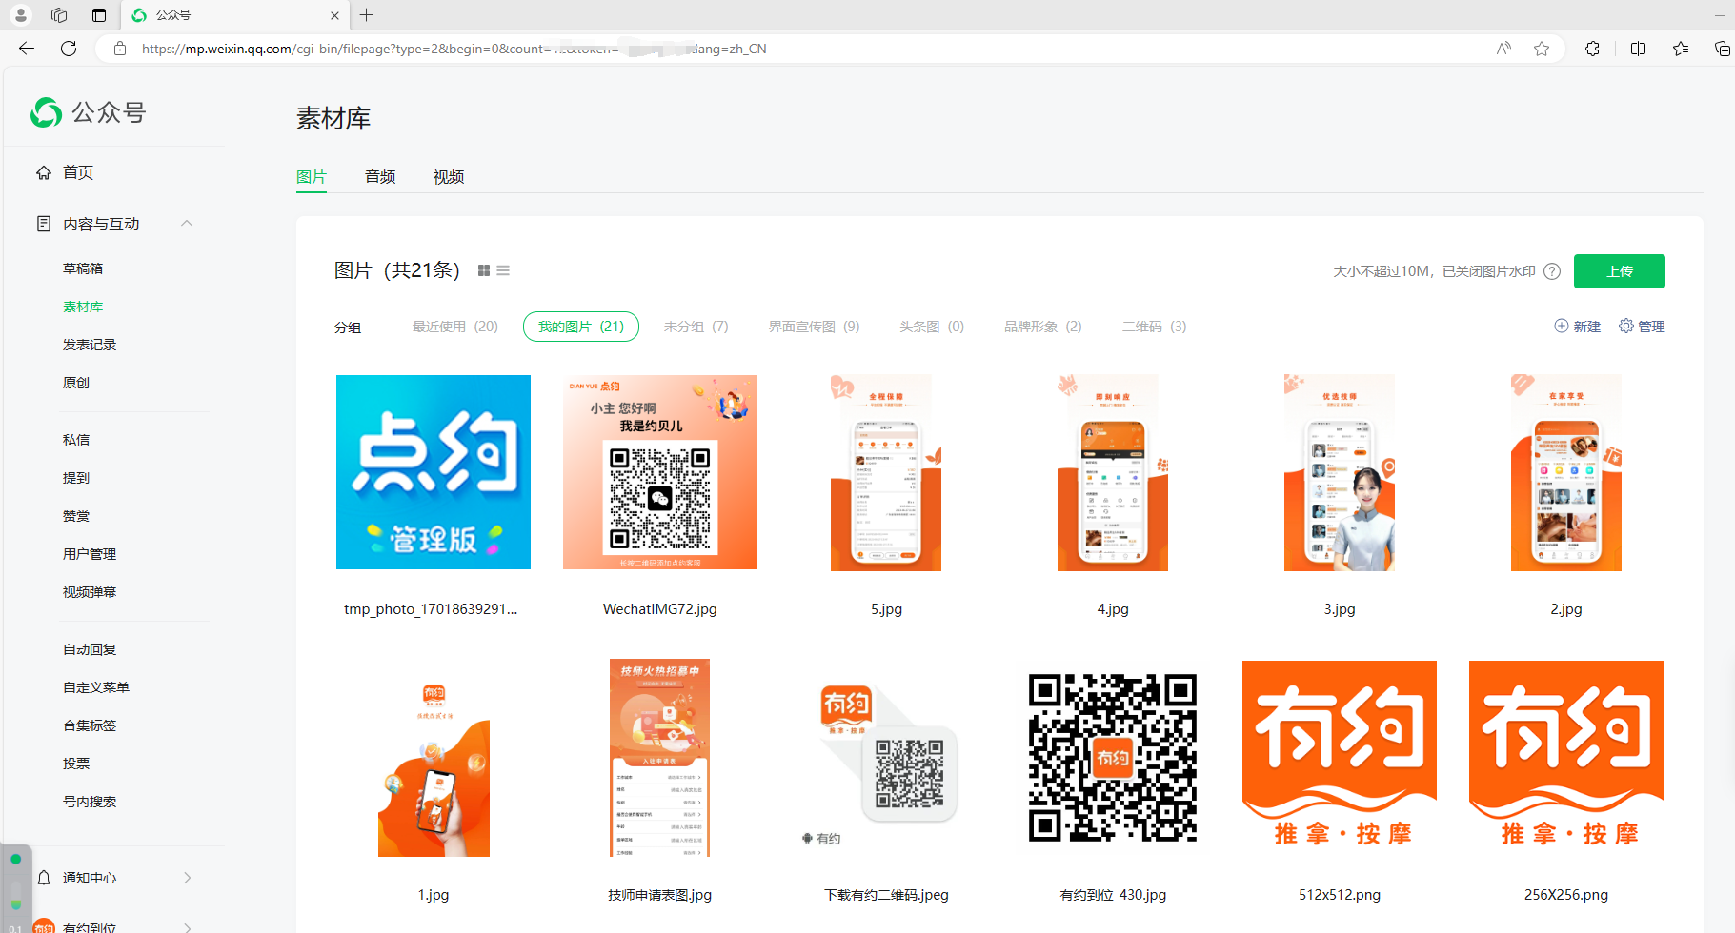Select the 技师申请表图.jpg thumbnail
This screenshot has width=1735, height=933.
coord(660,758)
